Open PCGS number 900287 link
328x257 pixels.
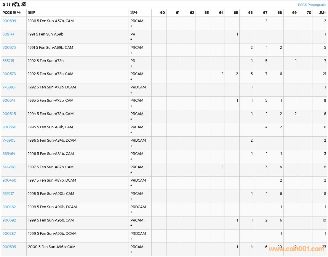(9, 234)
